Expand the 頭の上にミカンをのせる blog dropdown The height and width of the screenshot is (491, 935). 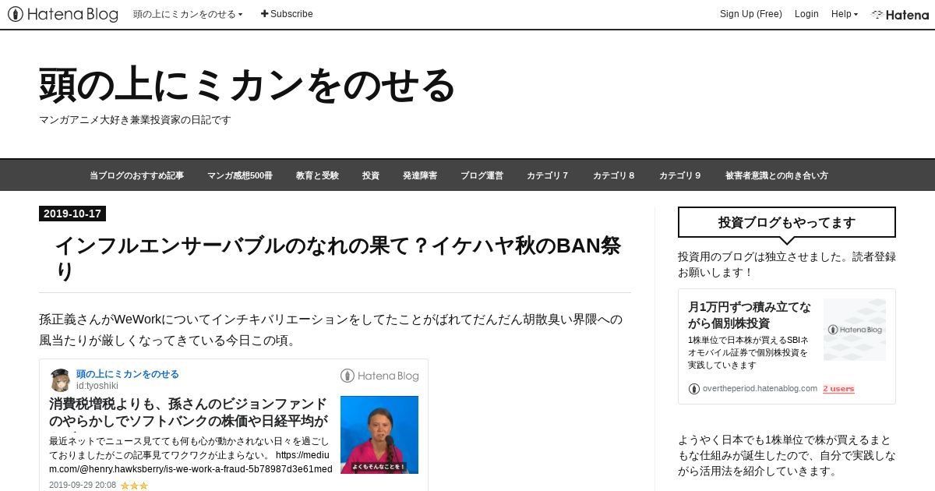point(188,14)
